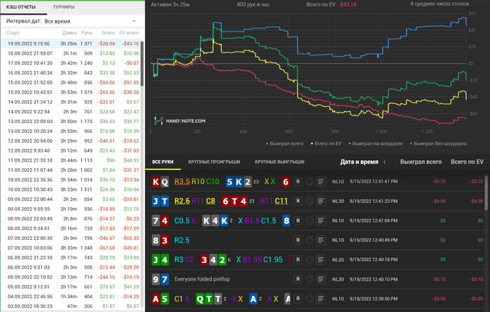This screenshot has height=312, width=490.
Task: Open replayer R for the JT hand
Action: coord(297,201)
